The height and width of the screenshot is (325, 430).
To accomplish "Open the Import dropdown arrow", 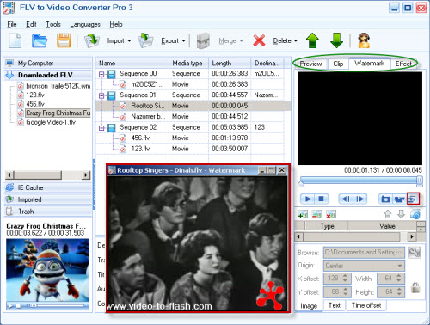I will pyautogui.click(x=129, y=41).
